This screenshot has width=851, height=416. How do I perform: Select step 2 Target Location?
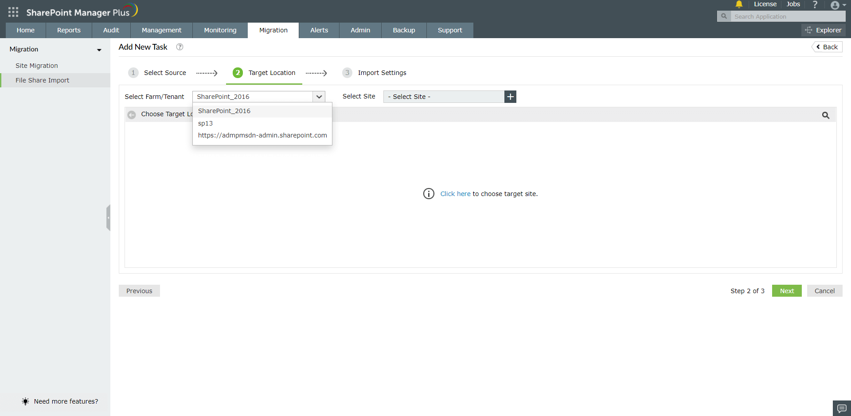[264, 73]
